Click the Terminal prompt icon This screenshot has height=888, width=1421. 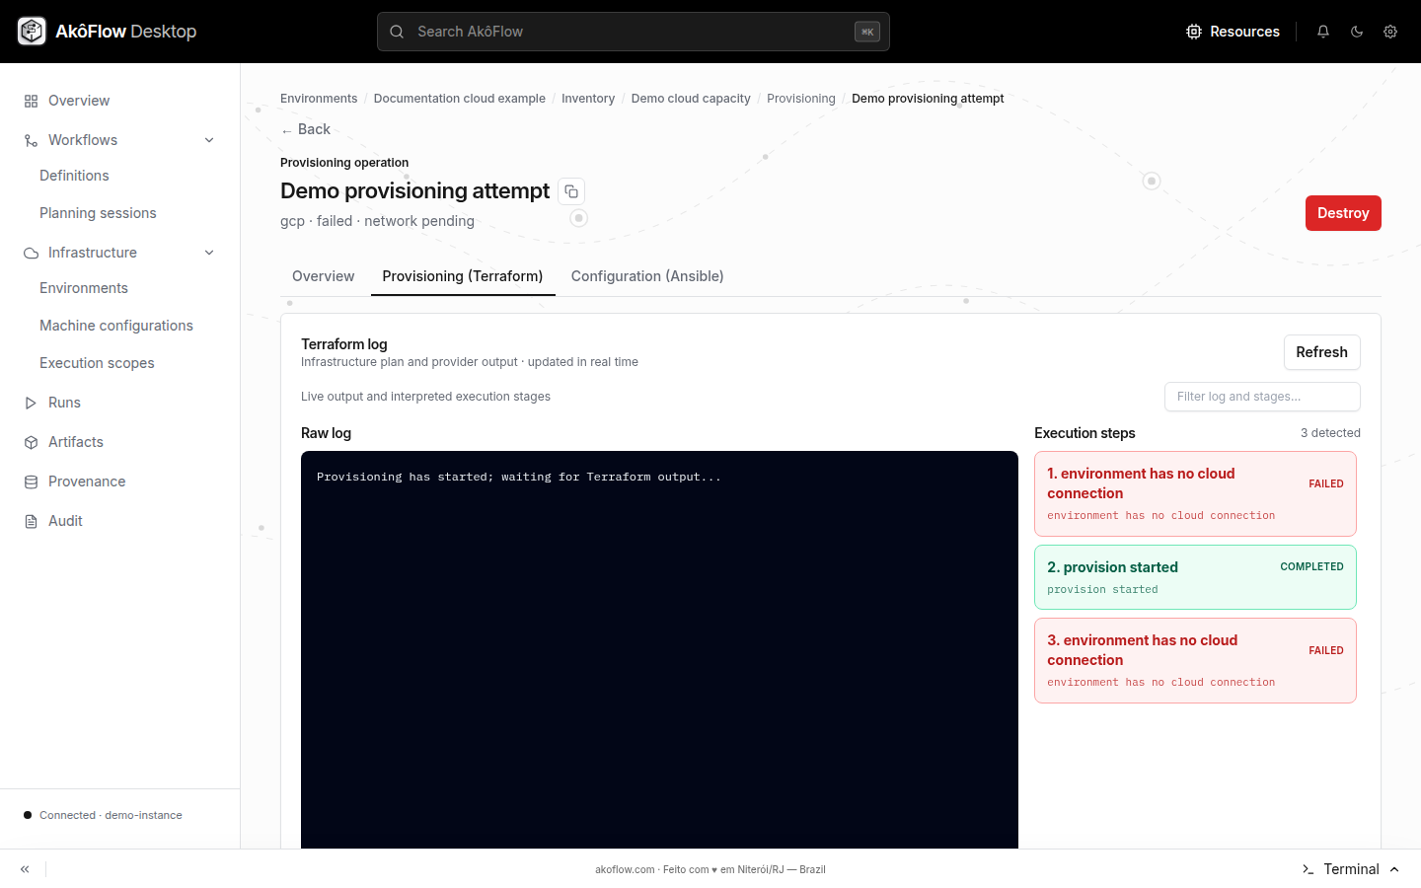tap(1308, 869)
